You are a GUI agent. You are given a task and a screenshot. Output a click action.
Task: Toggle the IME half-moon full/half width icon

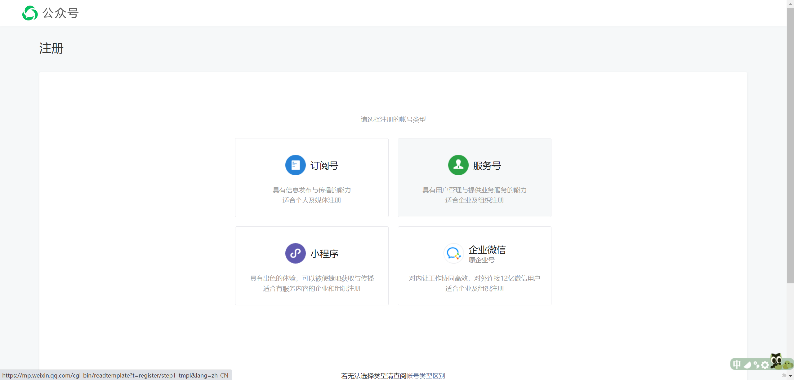point(747,365)
